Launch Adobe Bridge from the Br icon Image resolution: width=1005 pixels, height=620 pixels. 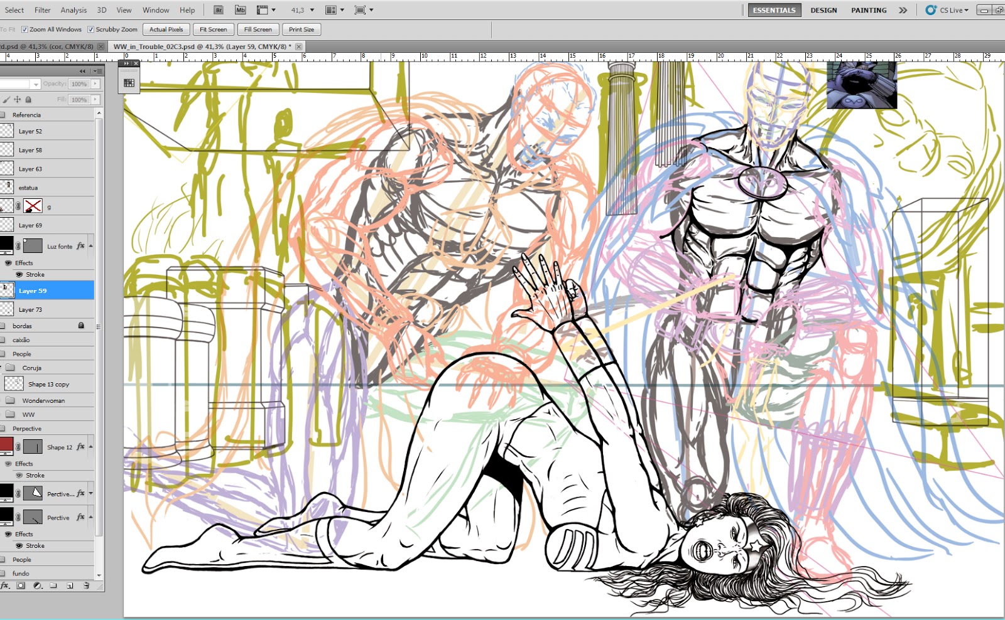click(x=219, y=10)
